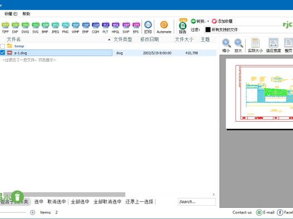Select the WMF conversion icon

76,28
